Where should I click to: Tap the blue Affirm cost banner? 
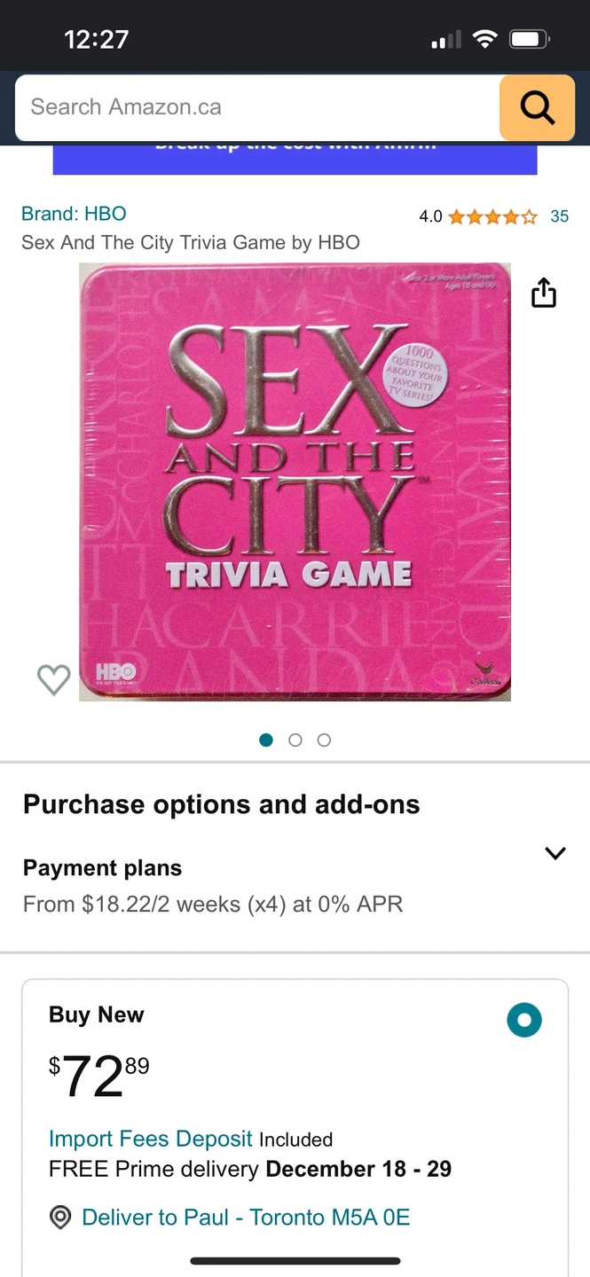pos(295,160)
